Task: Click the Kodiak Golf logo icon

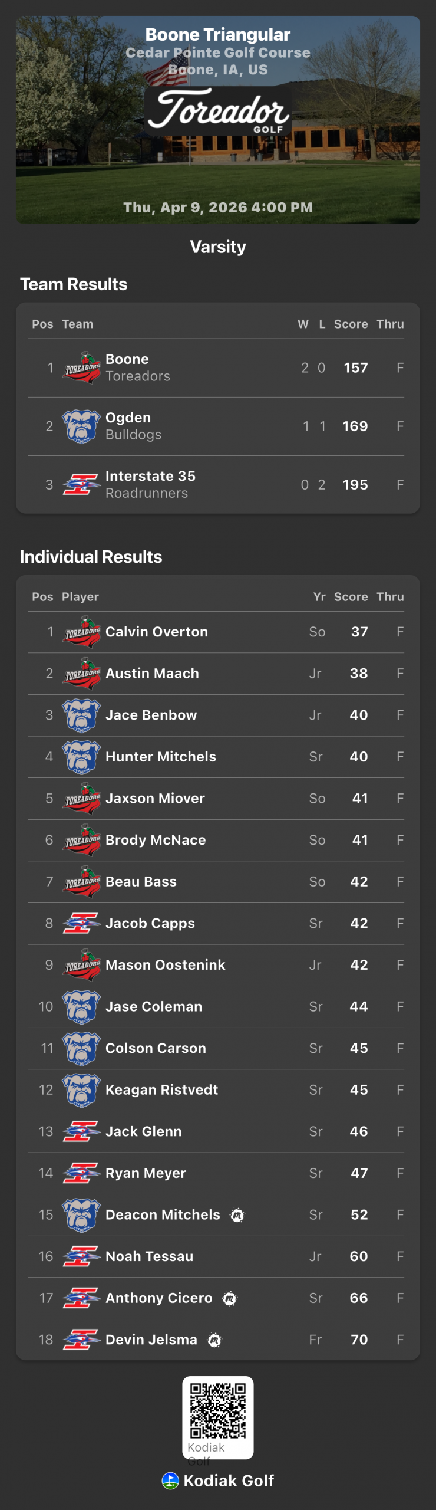Action: [170, 1481]
